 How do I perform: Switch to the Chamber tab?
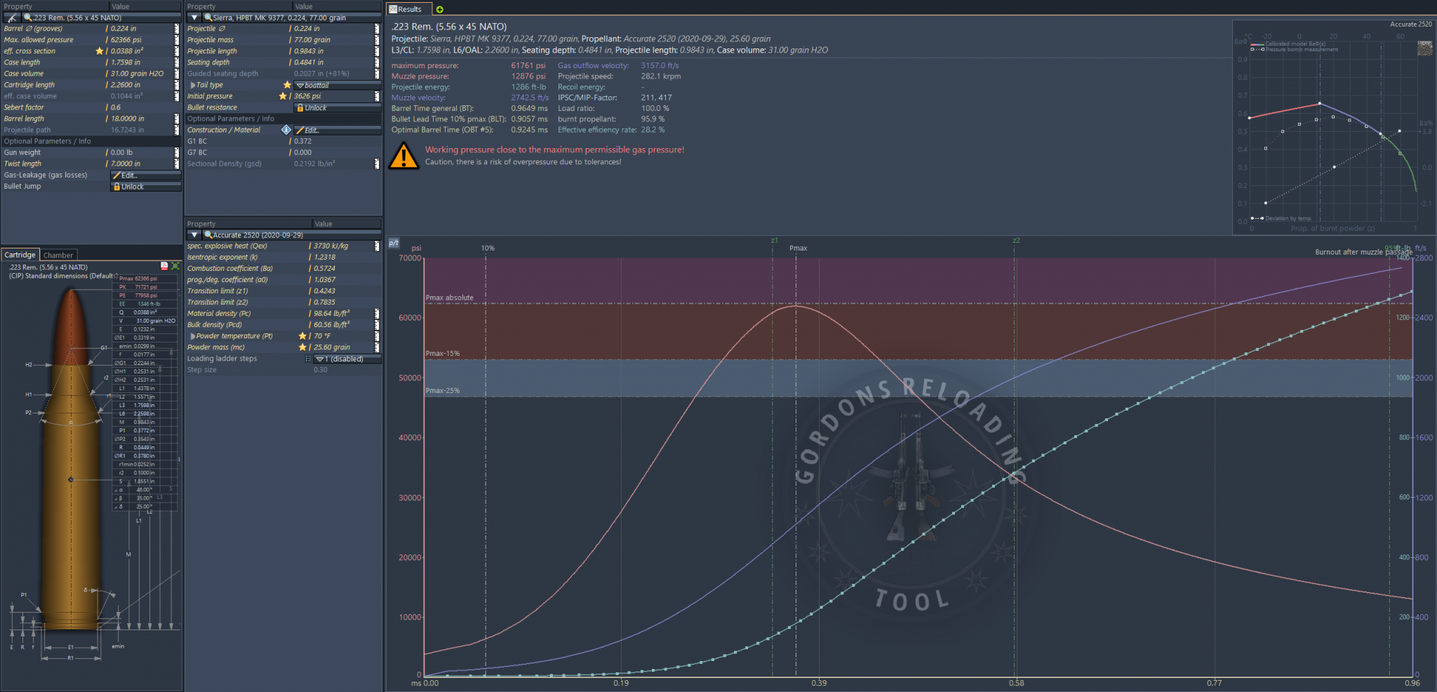tap(58, 255)
